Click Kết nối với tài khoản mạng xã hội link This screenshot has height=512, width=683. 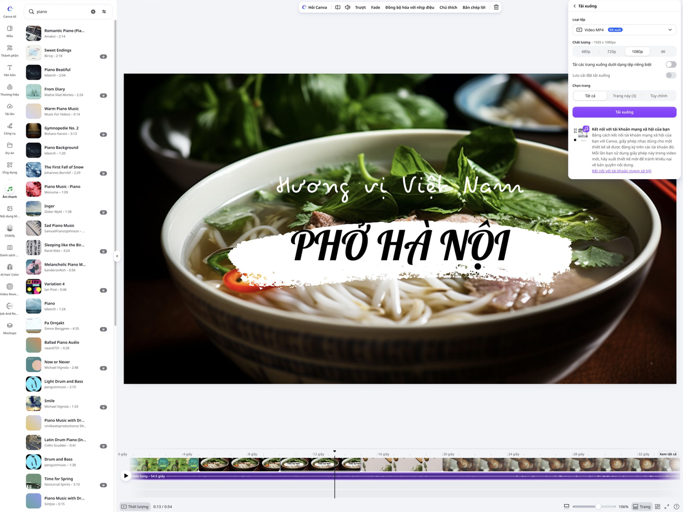pyautogui.click(x=621, y=171)
